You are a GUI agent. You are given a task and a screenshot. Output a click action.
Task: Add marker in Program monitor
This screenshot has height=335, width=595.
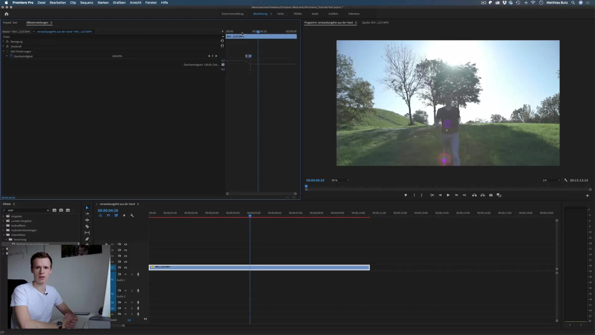click(406, 195)
